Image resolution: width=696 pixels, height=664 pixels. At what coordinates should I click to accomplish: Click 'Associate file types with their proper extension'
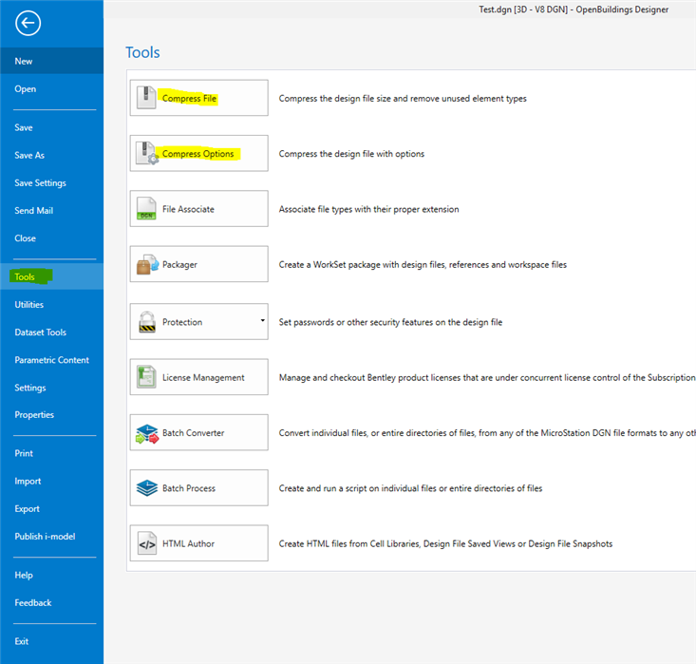click(368, 209)
